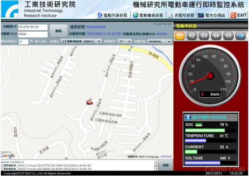Open the device ID dropdown

(x=81, y=41)
